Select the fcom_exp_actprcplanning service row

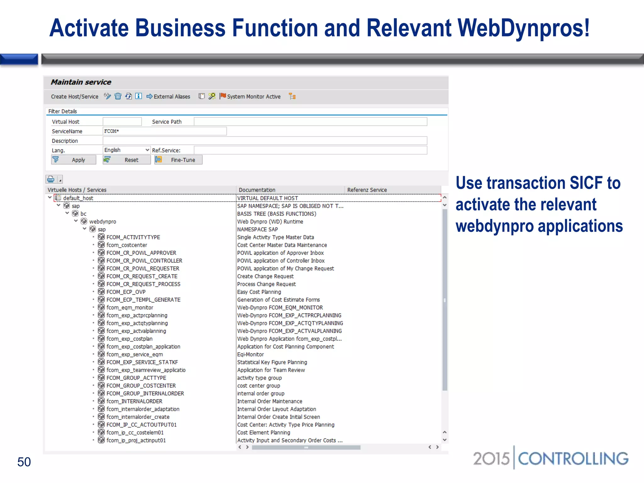pyautogui.click(x=137, y=315)
